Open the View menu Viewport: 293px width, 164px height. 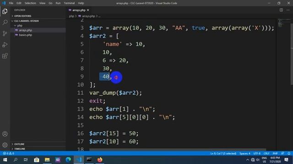pyautogui.click(x=42, y=3)
